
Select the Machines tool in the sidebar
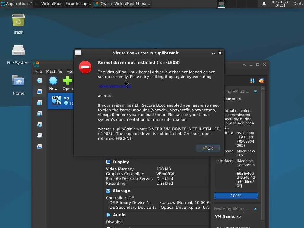39,91
